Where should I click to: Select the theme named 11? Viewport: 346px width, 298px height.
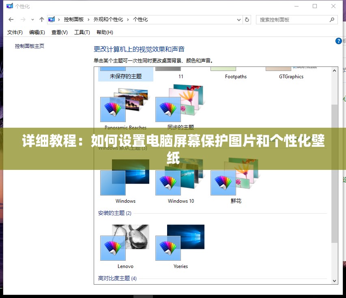(x=181, y=74)
